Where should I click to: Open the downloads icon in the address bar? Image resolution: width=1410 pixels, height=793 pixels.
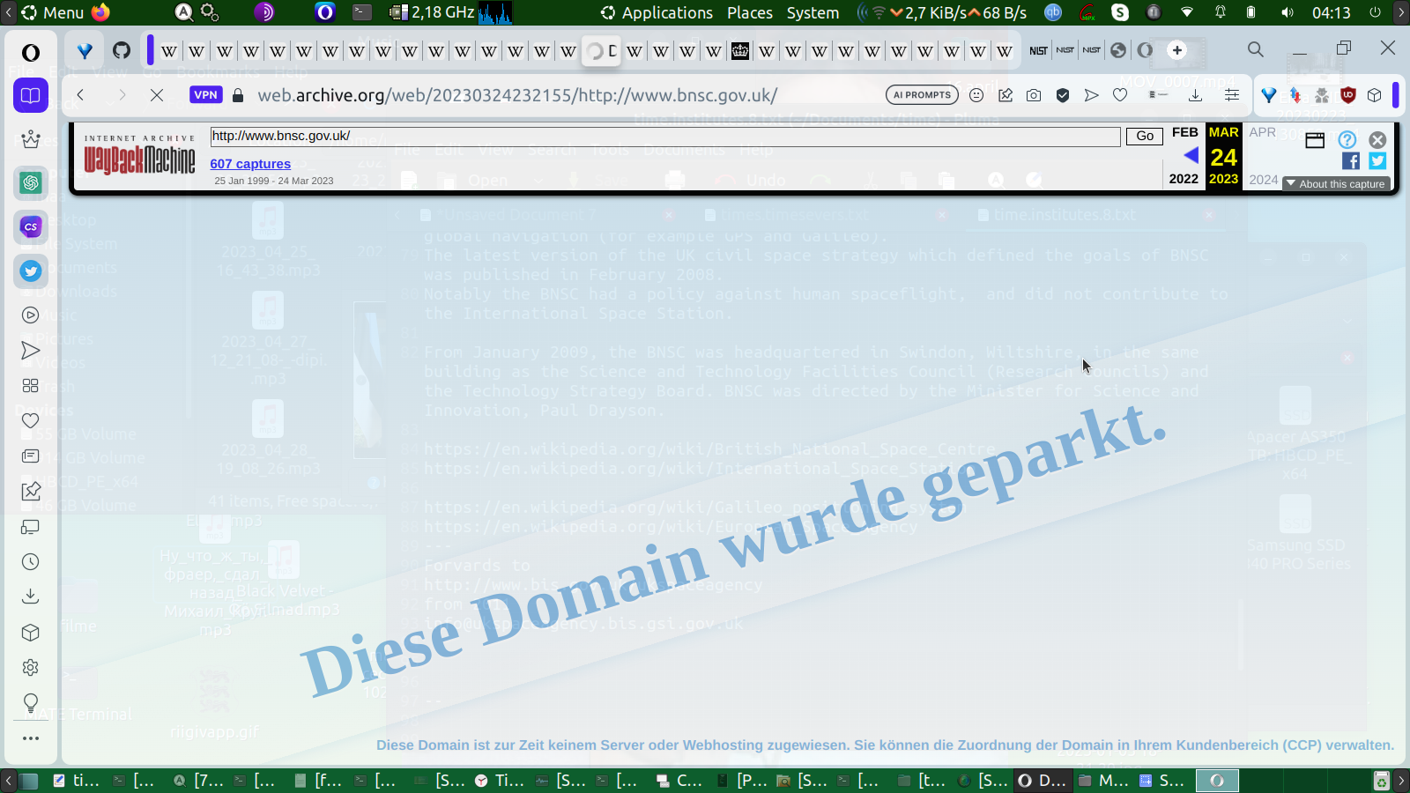[x=1195, y=95]
